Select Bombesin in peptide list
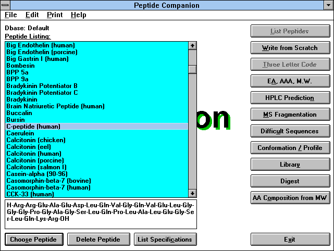The width and height of the screenshot is (334, 251). pyautogui.click(x=97, y=66)
